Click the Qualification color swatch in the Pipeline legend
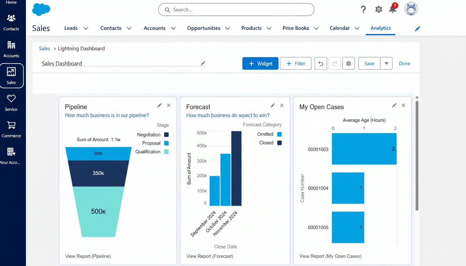Viewport: 466px width, 266px height. [x=167, y=151]
